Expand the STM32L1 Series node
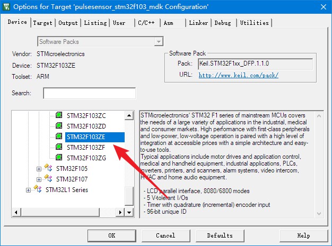The image size is (332, 246). pyautogui.click(x=28, y=190)
